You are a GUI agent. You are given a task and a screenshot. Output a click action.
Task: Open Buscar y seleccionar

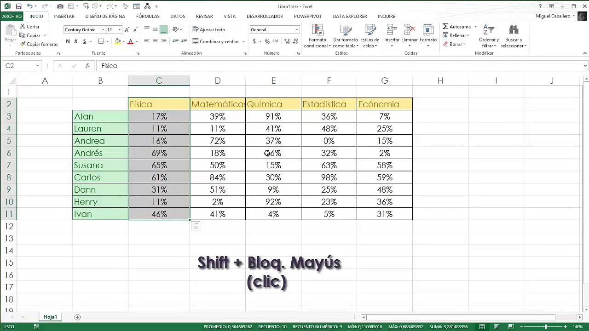click(514, 36)
